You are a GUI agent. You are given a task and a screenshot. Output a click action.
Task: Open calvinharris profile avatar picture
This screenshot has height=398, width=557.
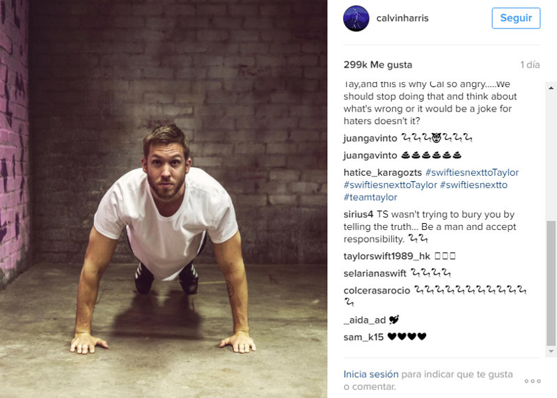pos(356,19)
